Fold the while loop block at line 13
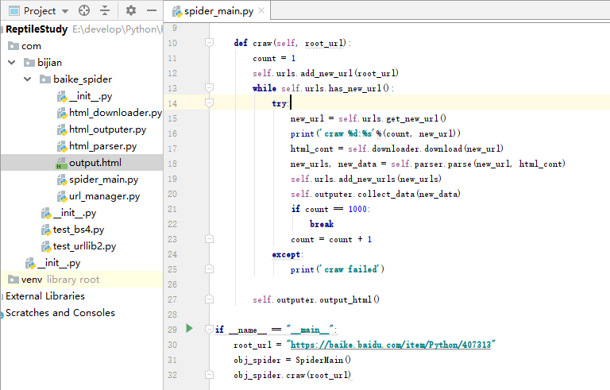This screenshot has width=610, height=390. coord(210,87)
